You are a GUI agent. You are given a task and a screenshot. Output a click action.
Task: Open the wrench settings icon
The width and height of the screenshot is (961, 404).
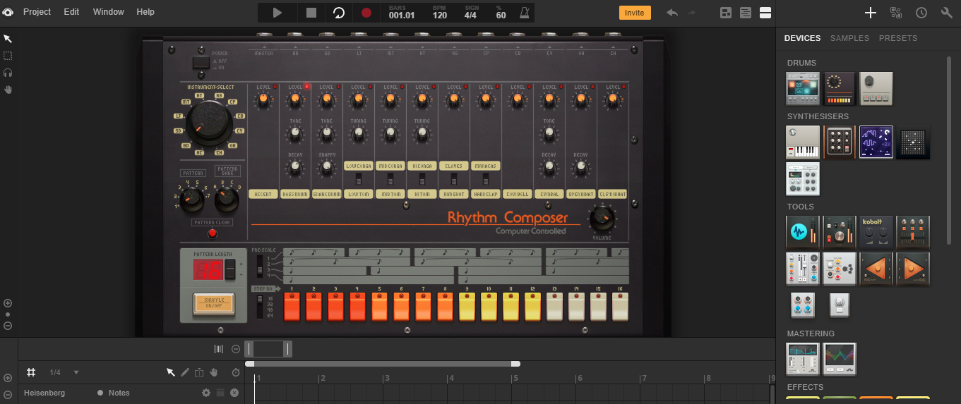(x=946, y=13)
